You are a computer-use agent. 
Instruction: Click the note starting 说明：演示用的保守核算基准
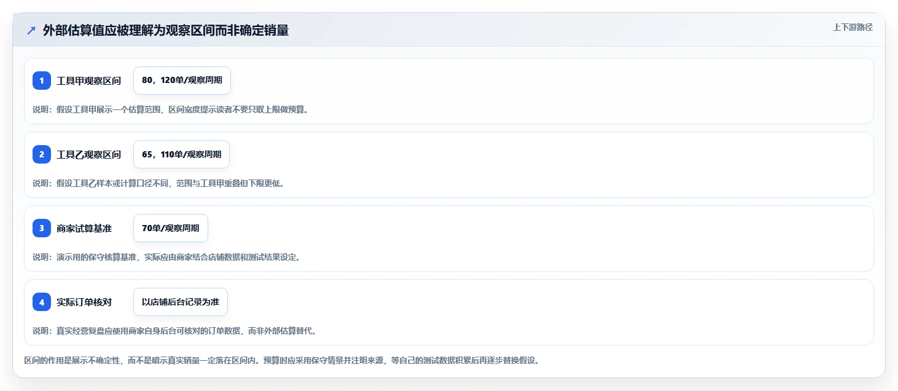point(166,257)
